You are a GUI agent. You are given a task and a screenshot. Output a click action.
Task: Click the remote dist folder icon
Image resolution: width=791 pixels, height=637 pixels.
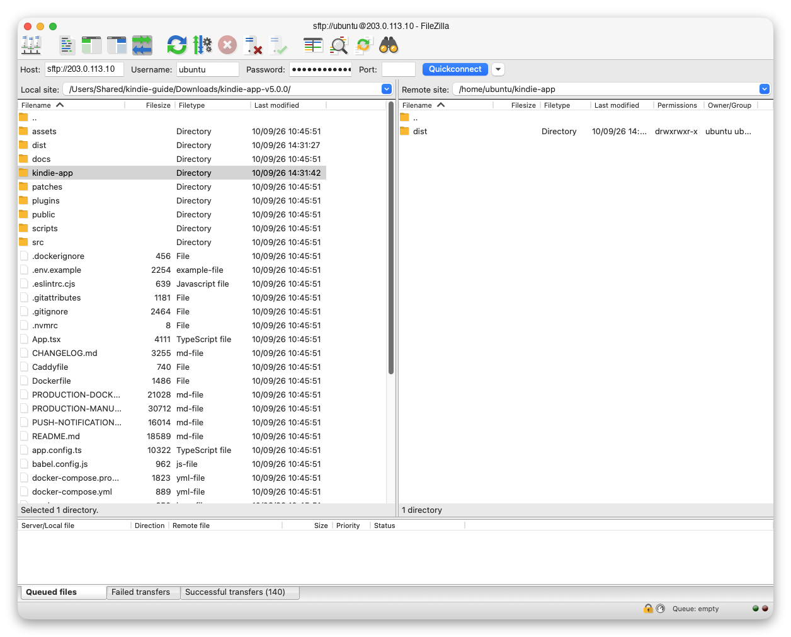coord(405,131)
